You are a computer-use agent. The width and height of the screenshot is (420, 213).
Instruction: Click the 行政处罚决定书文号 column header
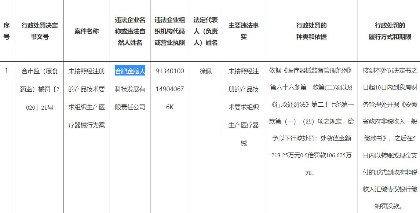point(40,31)
